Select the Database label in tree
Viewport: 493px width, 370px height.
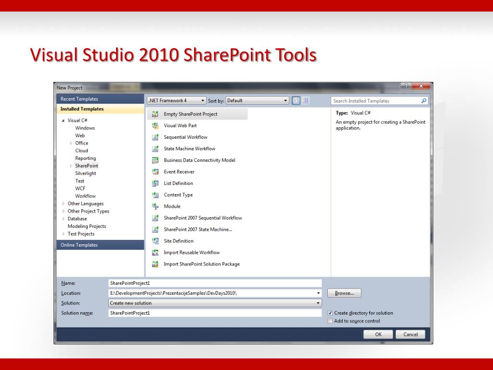(x=77, y=219)
